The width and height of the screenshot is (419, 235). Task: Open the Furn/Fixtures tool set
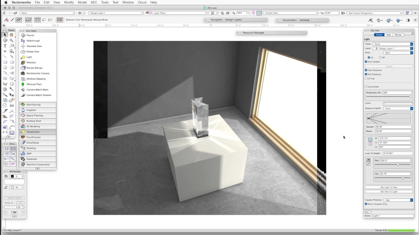point(38,137)
